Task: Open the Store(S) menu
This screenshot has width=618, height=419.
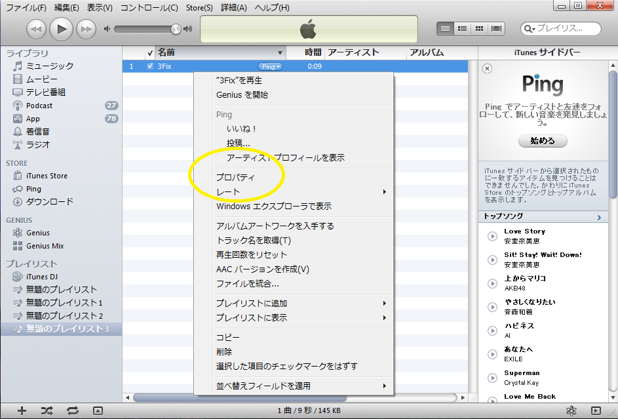Action: (199, 7)
